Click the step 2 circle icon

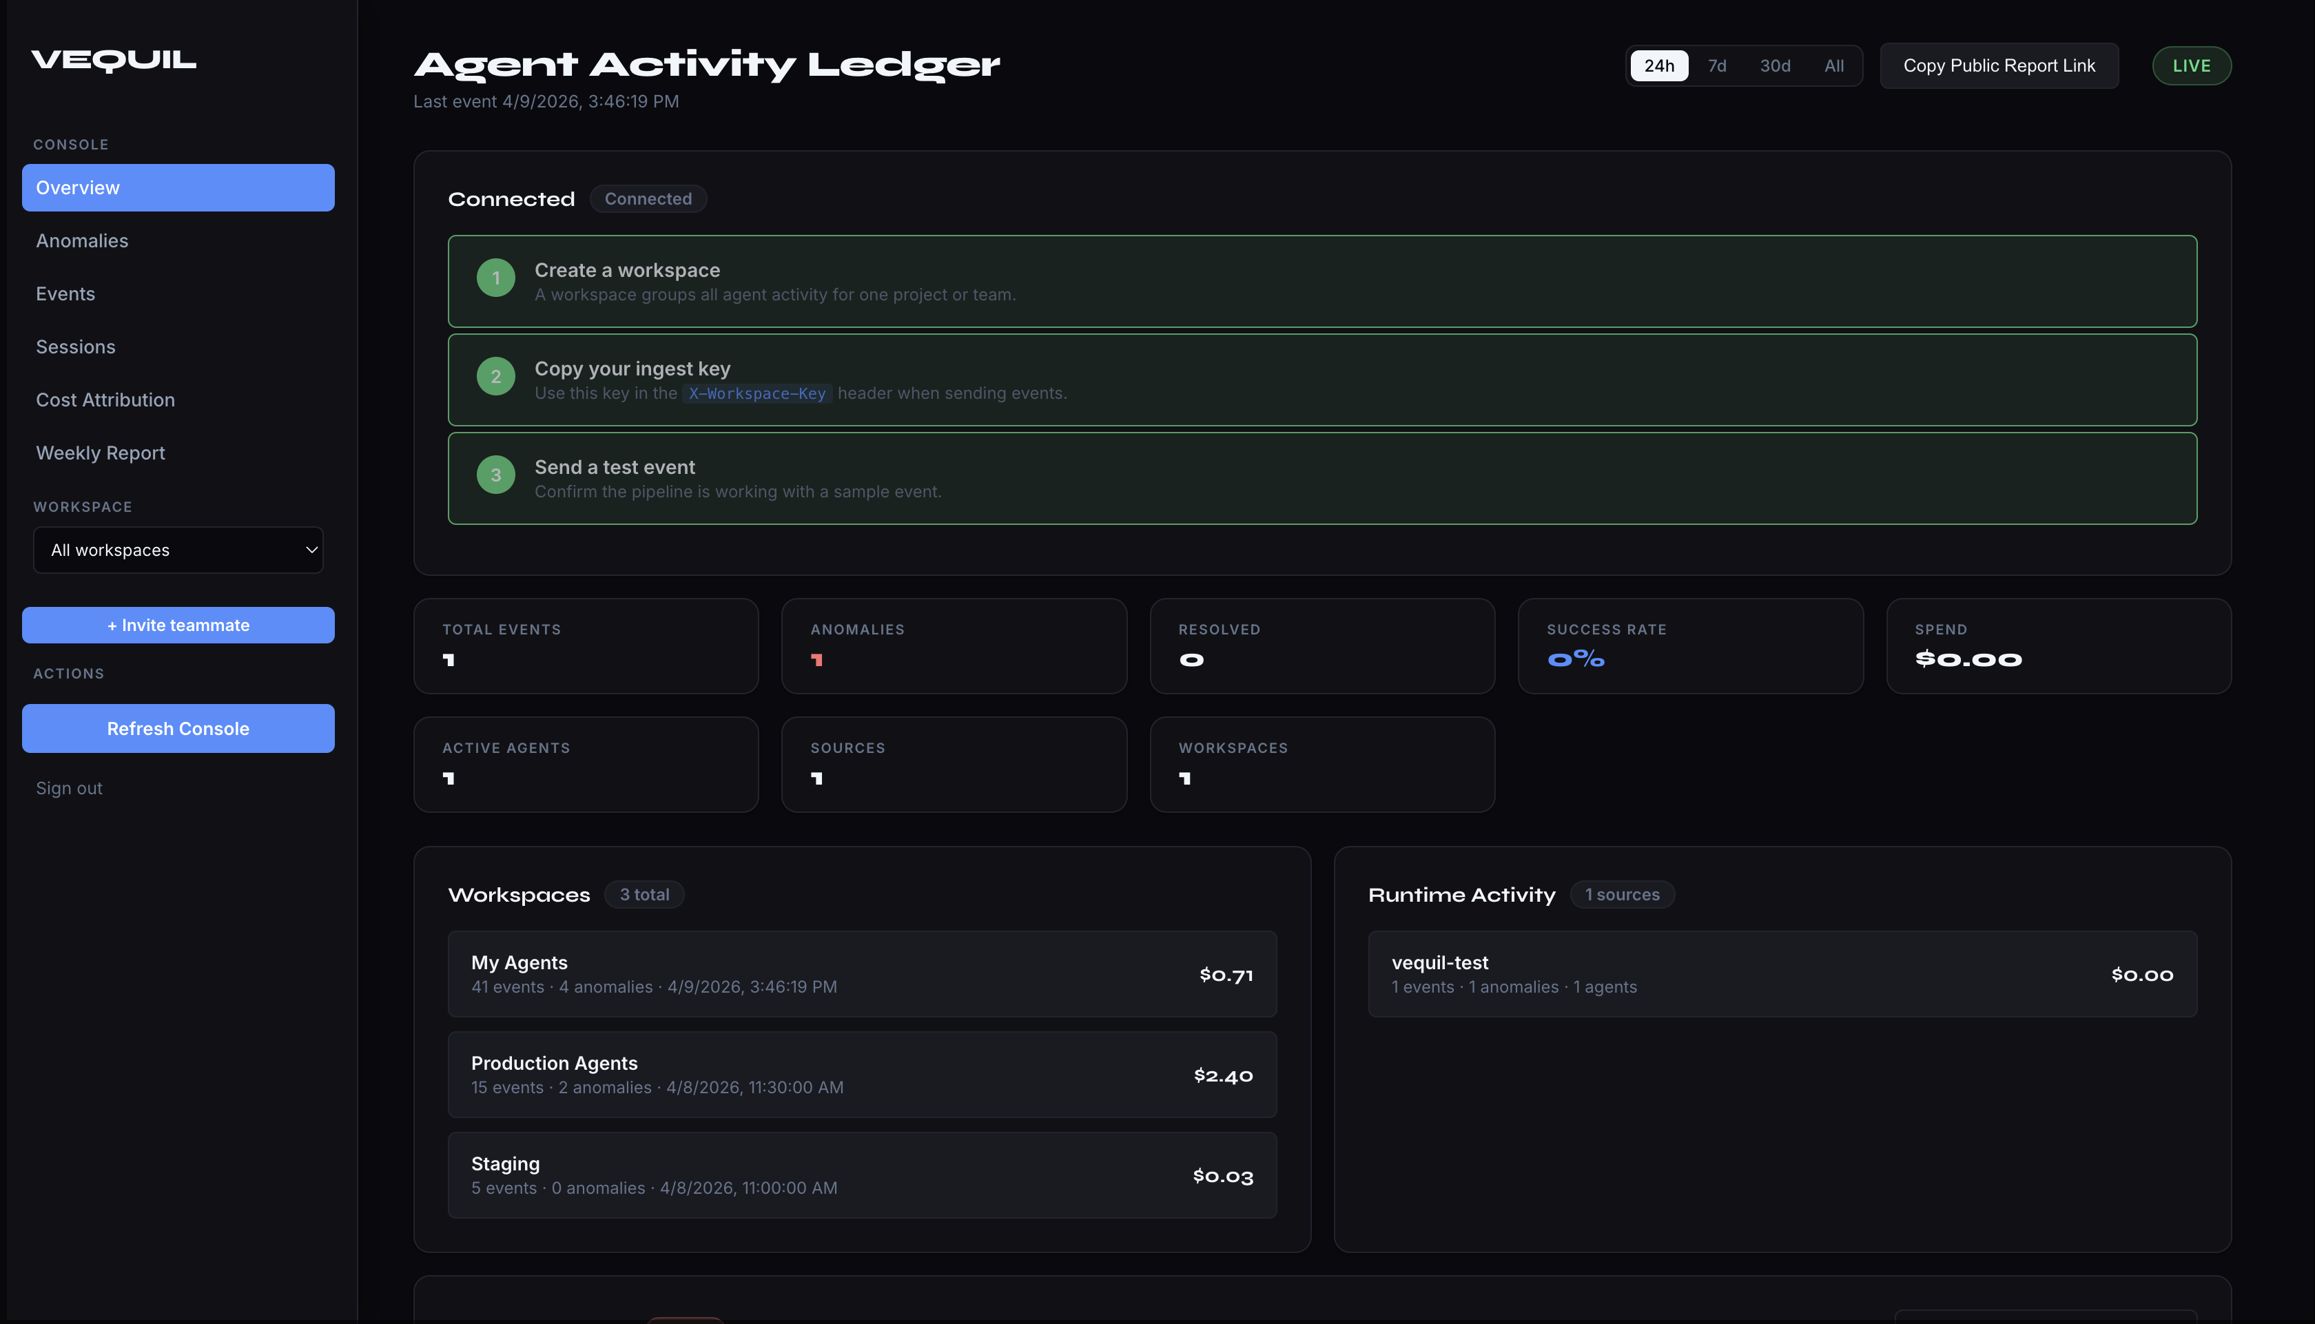pyautogui.click(x=495, y=377)
